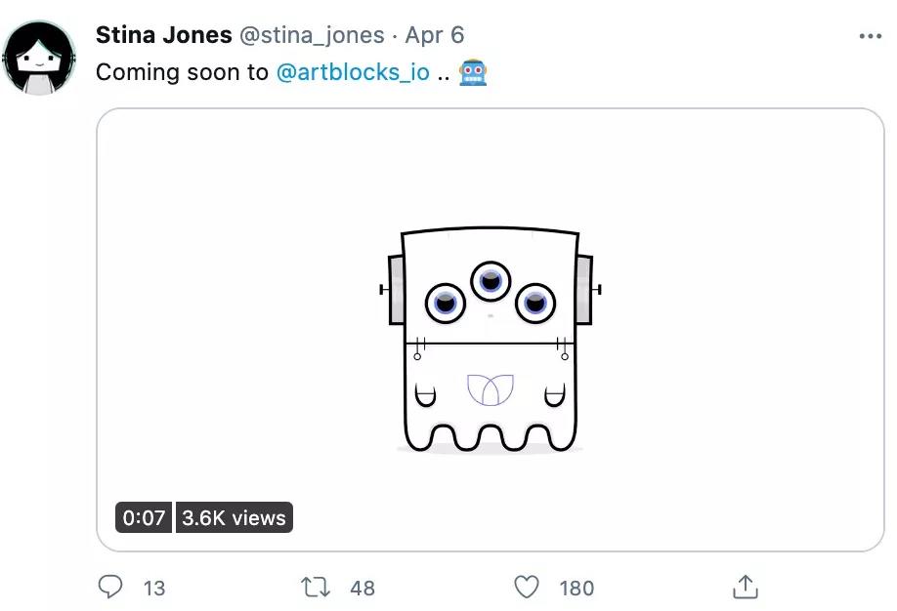Click the 3.6K views label
Image resolution: width=897 pixels, height=611 pixels.
point(234,517)
